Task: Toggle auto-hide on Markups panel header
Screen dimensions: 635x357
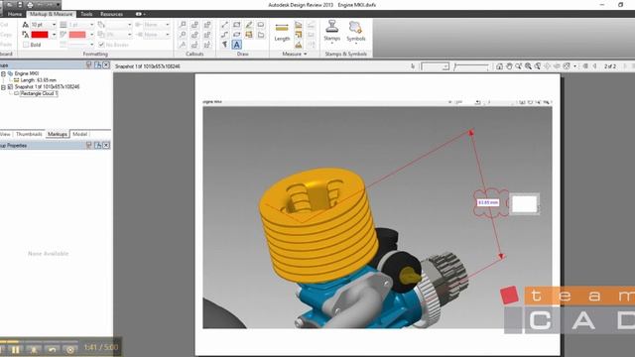Action: (x=97, y=65)
